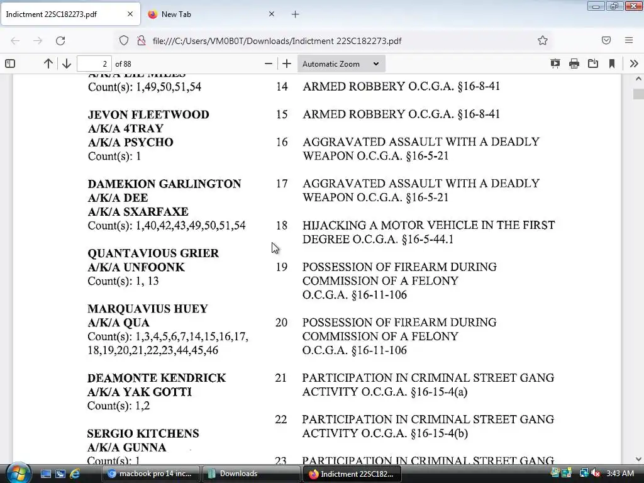
Task: Open Windows Start menu
Action: click(x=18, y=473)
